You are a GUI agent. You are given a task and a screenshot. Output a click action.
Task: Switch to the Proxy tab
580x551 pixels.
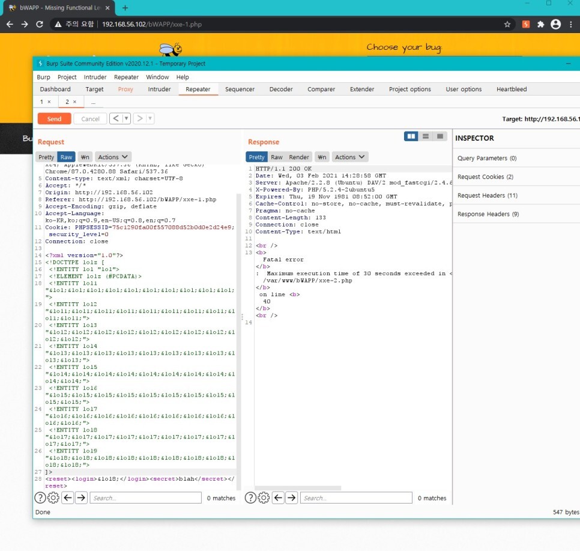[125, 90]
